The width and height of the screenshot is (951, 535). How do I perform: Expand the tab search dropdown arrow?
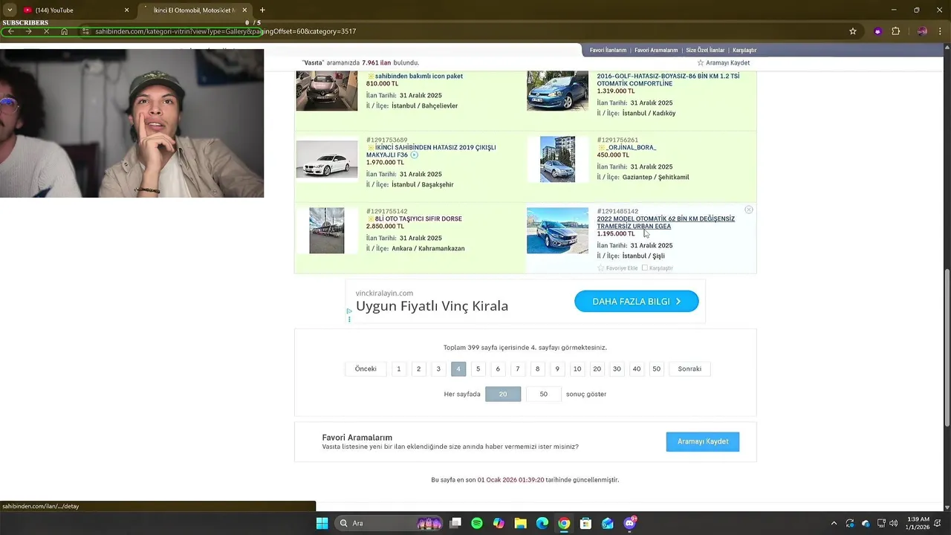pos(10,10)
